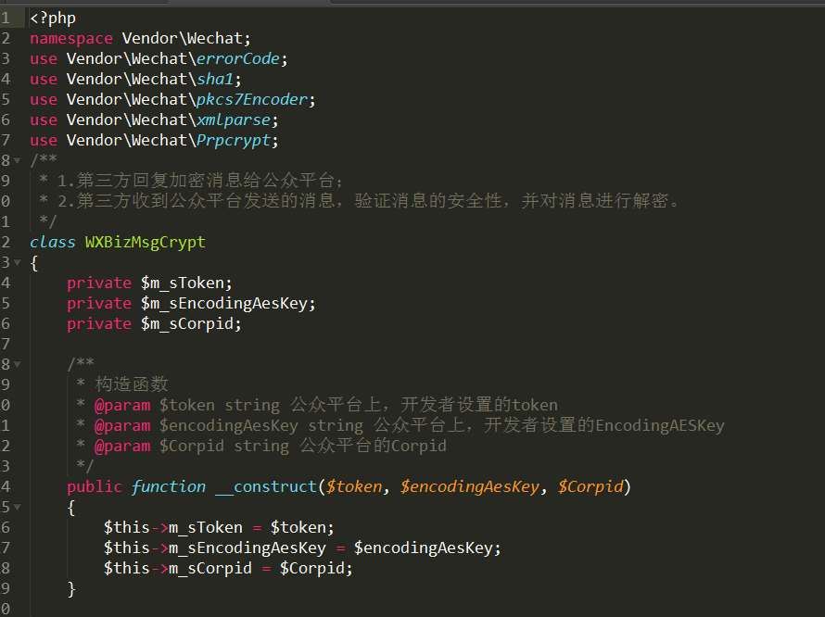This screenshot has height=617, width=825.
Task: Click line number 1 in the gutter
Action: (6, 18)
